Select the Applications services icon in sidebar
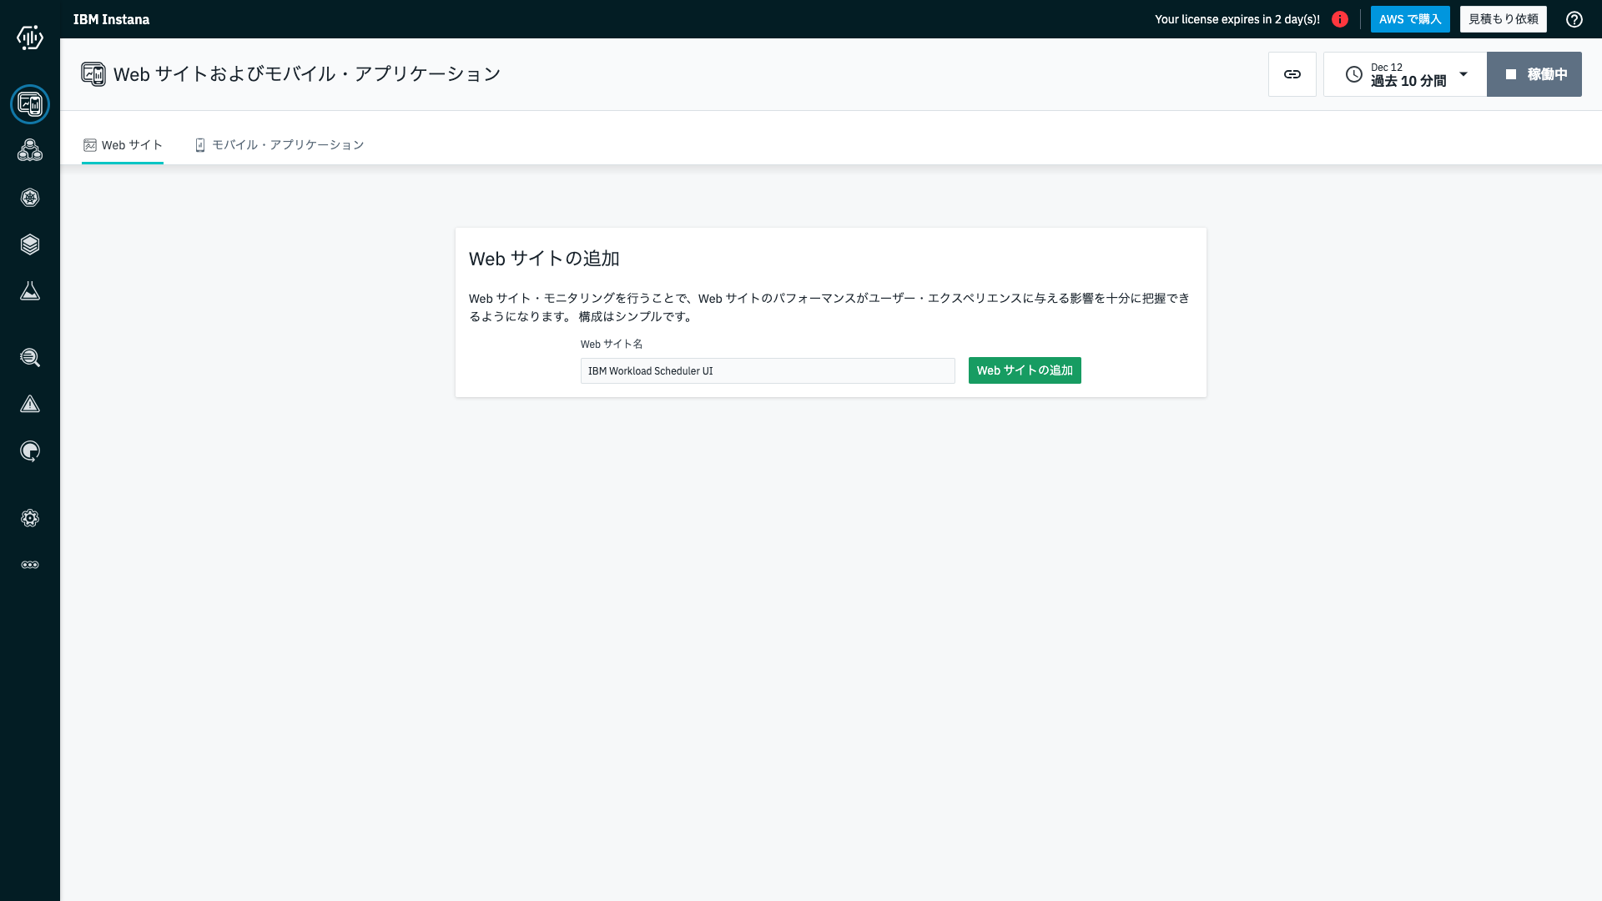The height and width of the screenshot is (901, 1602). [x=30, y=150]
